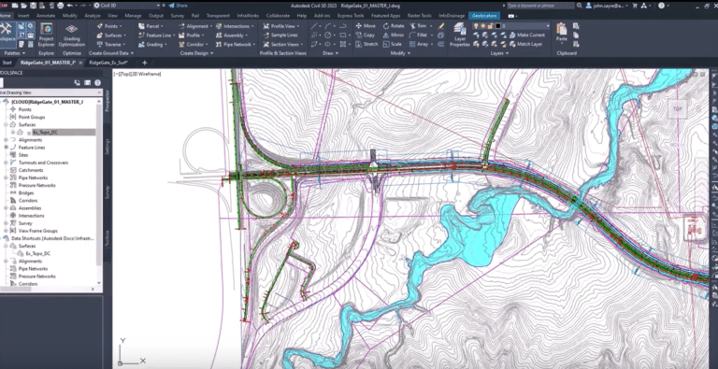Click Make Current layer button
The width and height of the screenshot is (718, 369).
[x=527, y=35]
